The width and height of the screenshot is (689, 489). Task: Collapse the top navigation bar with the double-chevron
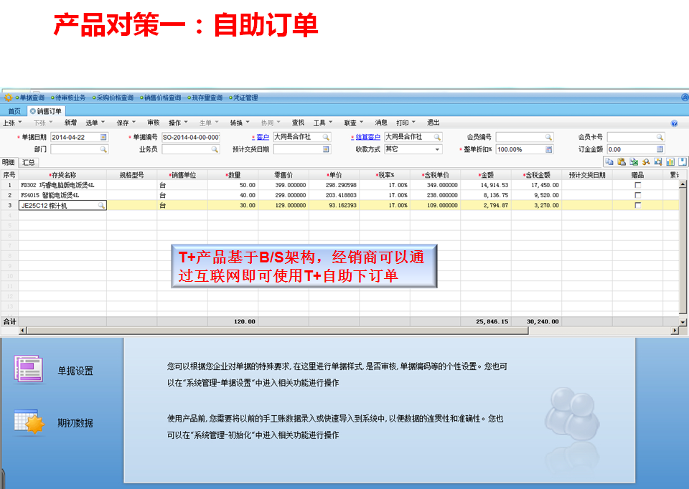(685, 98)
